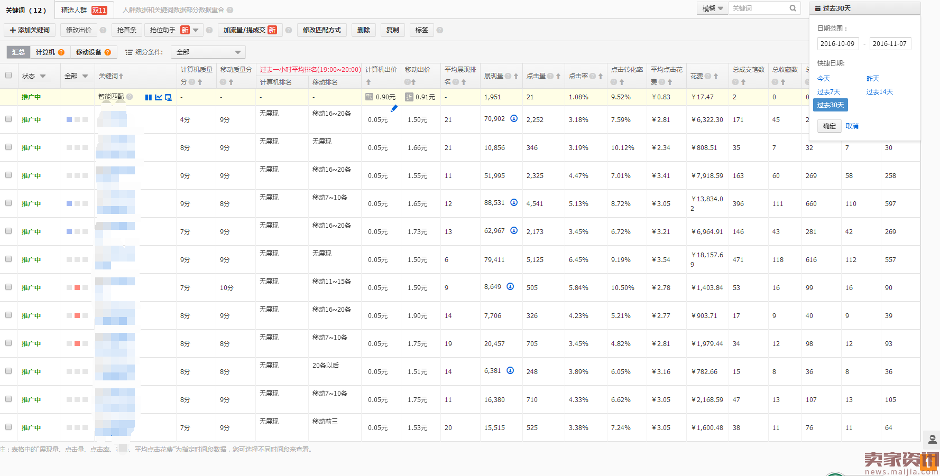Check the row with 79,411 impressions

click(8, 259)
